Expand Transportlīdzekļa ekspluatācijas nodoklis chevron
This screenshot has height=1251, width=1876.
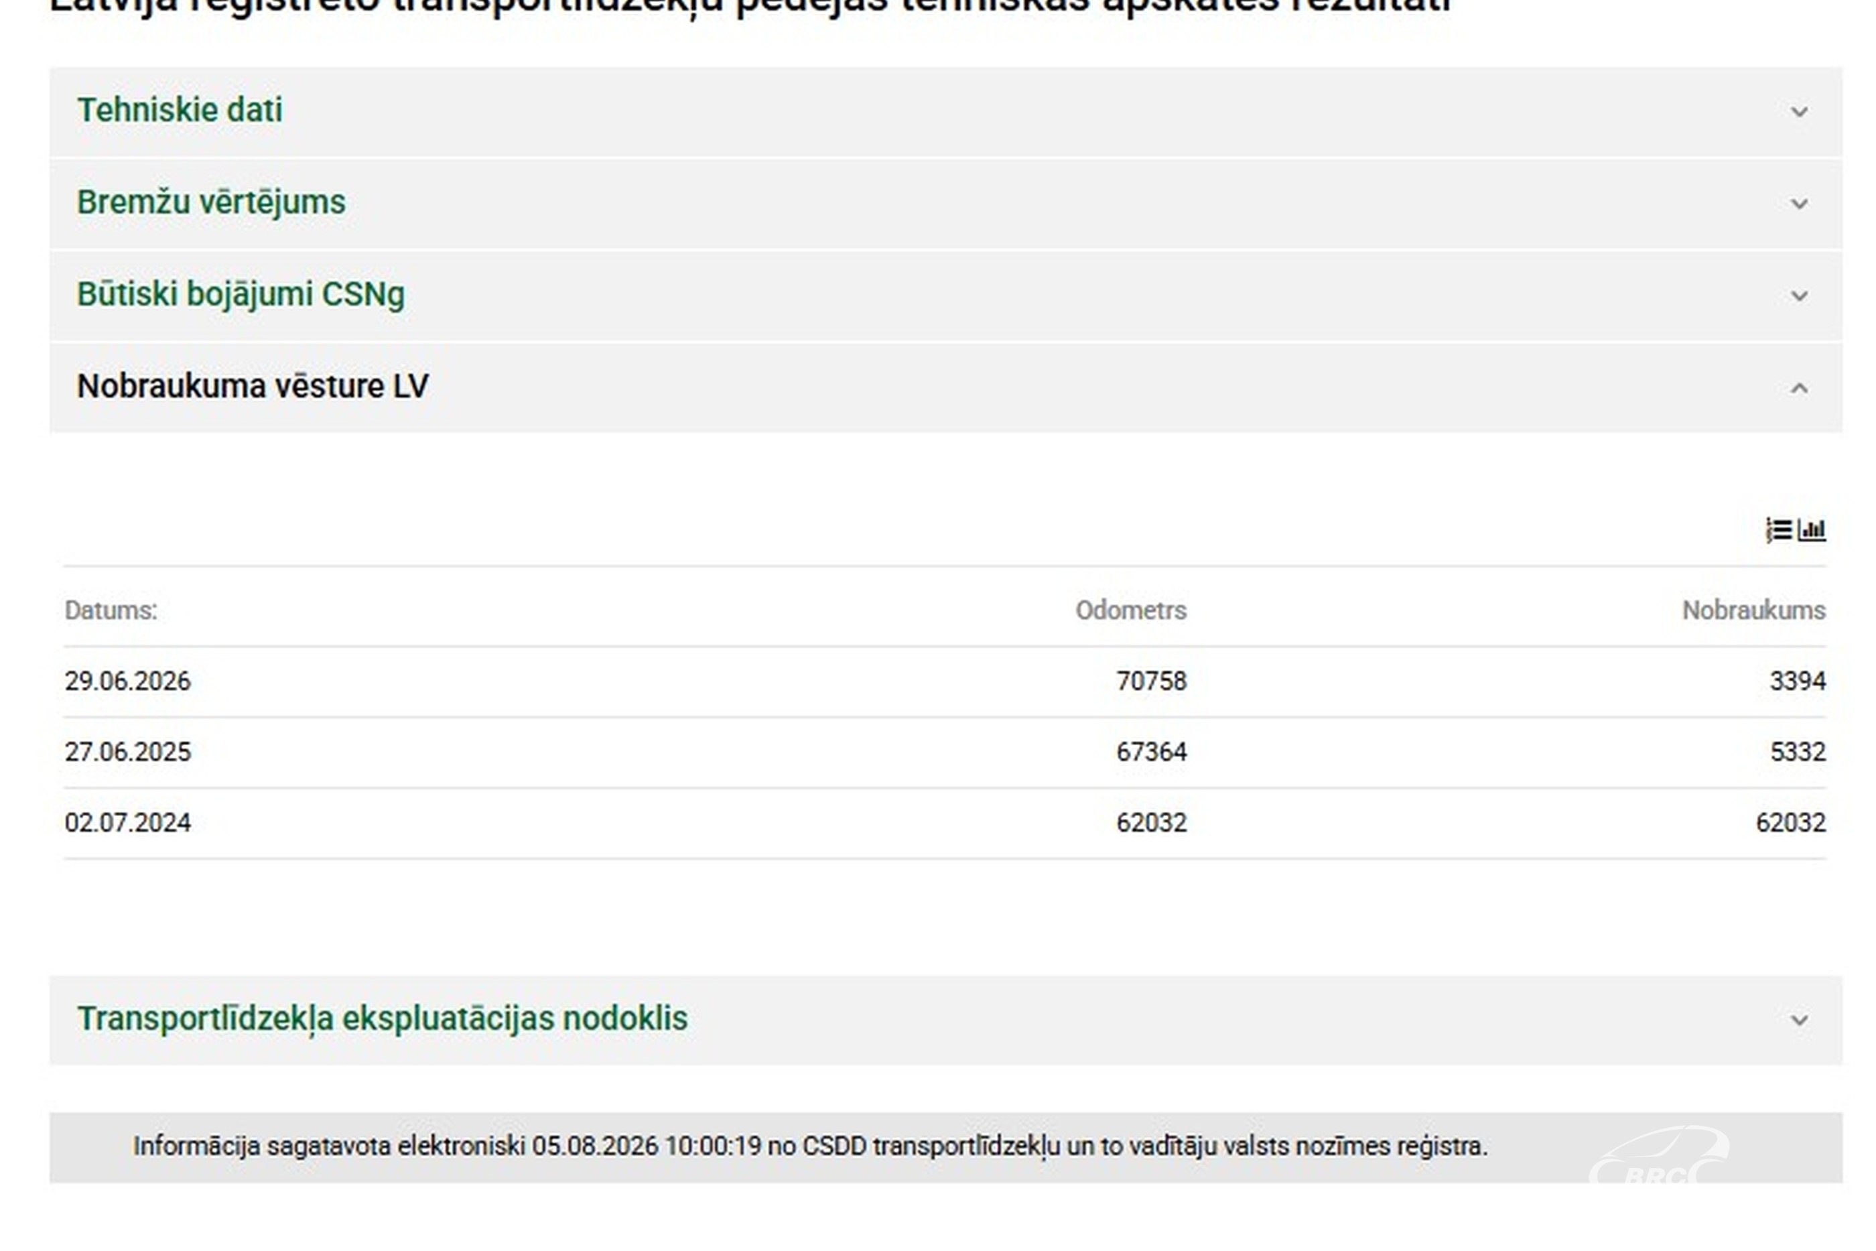tap(1800, 1020)
